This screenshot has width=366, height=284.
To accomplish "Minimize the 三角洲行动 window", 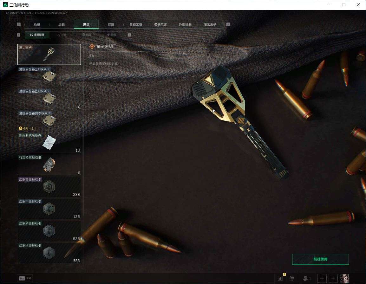I will 329,5.
